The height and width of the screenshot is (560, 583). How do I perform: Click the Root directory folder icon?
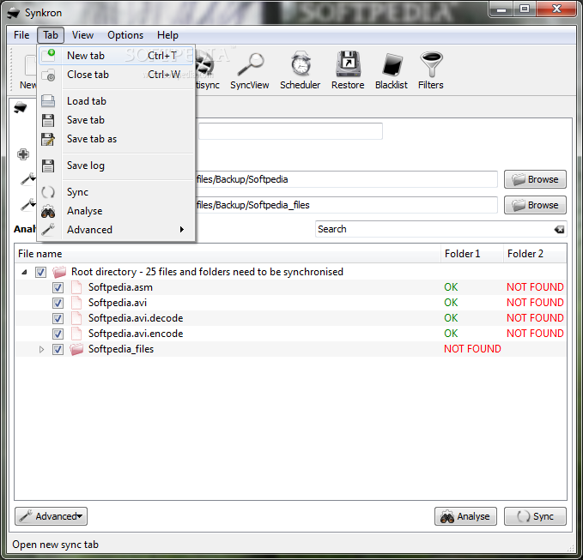click(59, 272)
